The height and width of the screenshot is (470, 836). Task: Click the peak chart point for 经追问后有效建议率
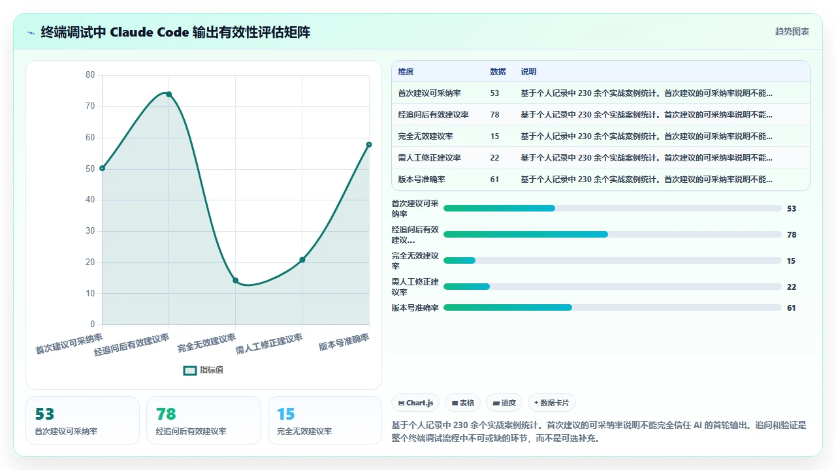point(169,94)
